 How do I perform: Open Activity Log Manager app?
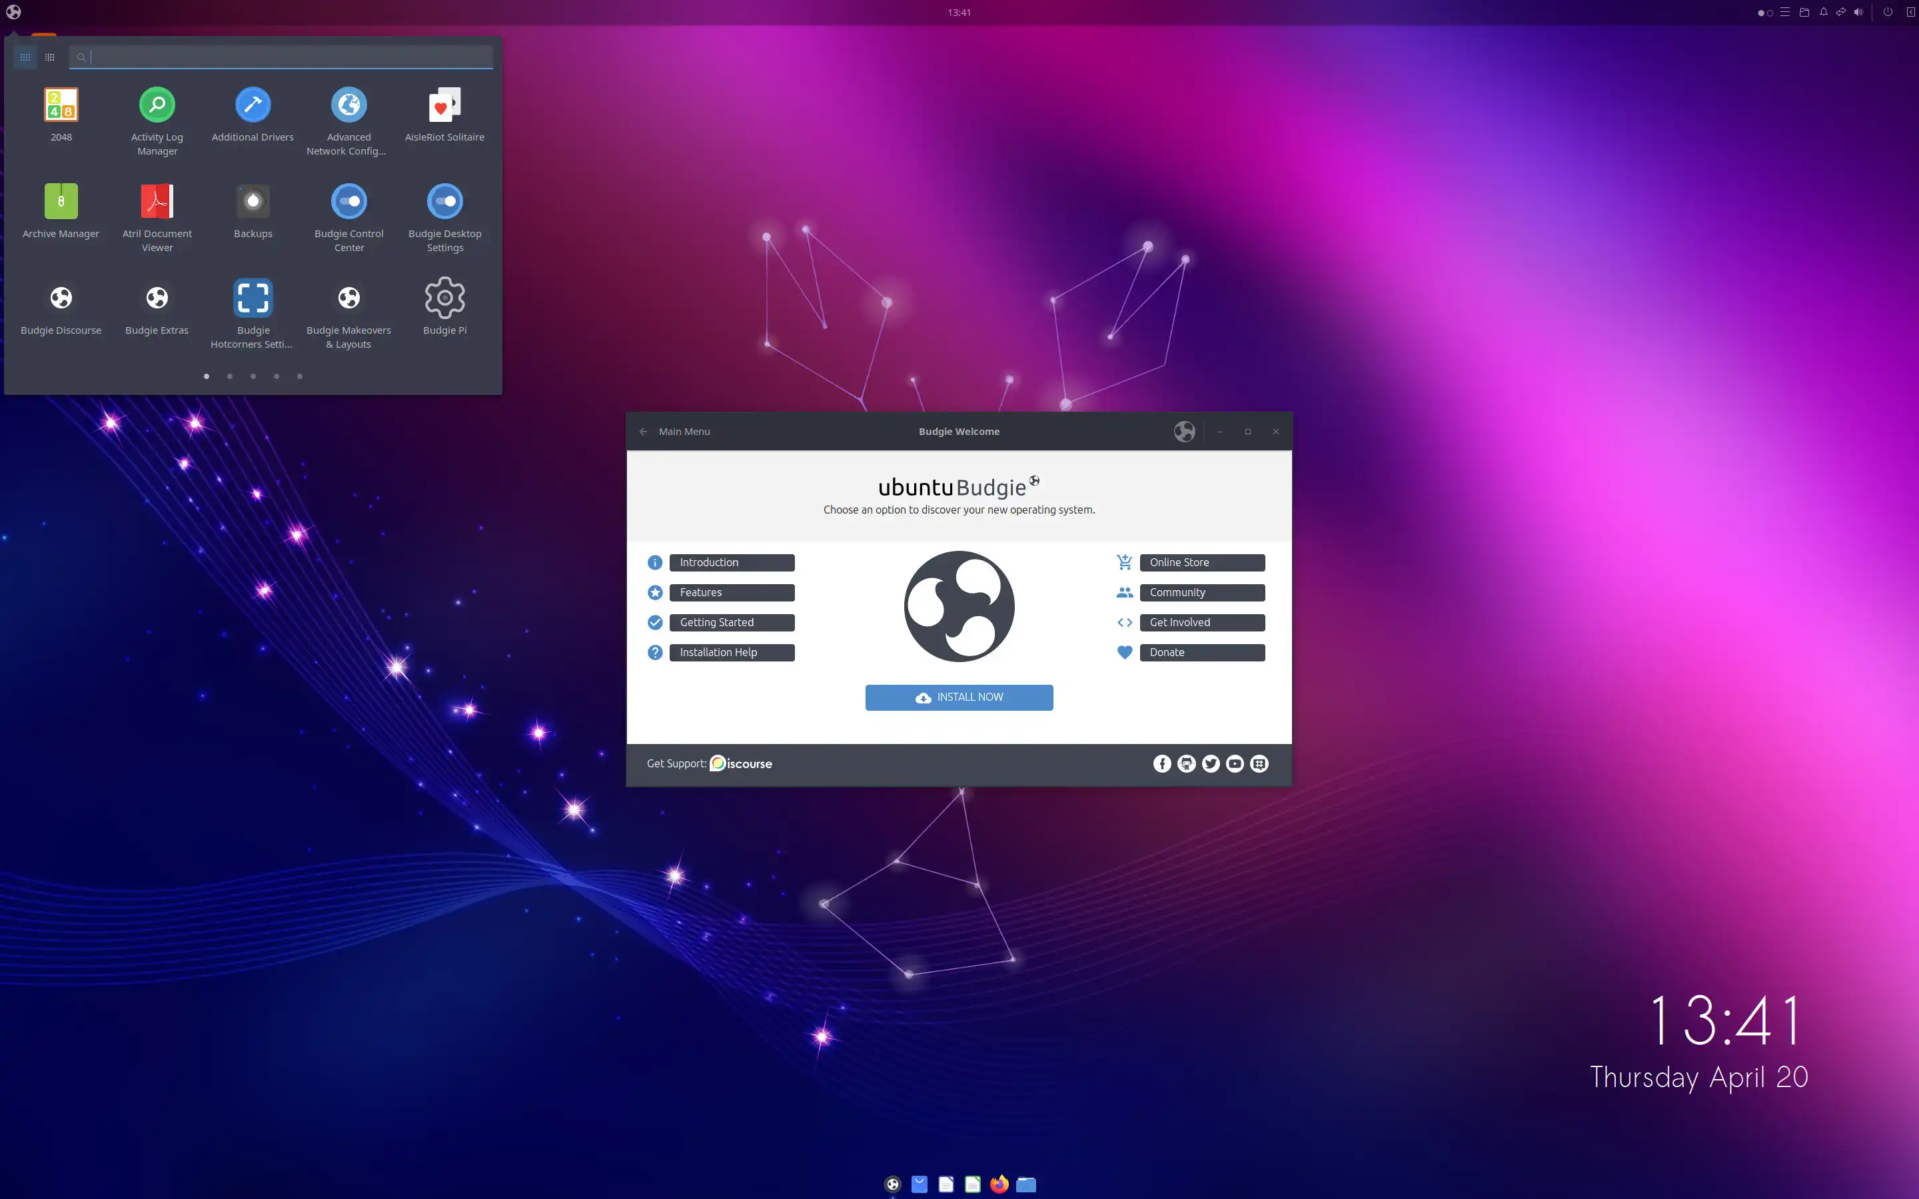click(x=157, y=105)
